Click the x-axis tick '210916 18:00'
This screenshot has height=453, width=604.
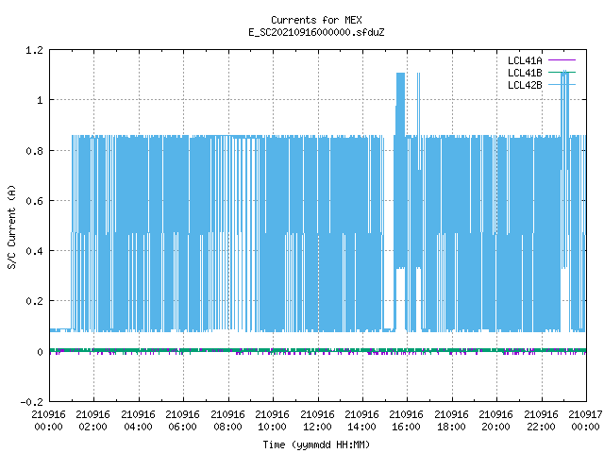451,421
